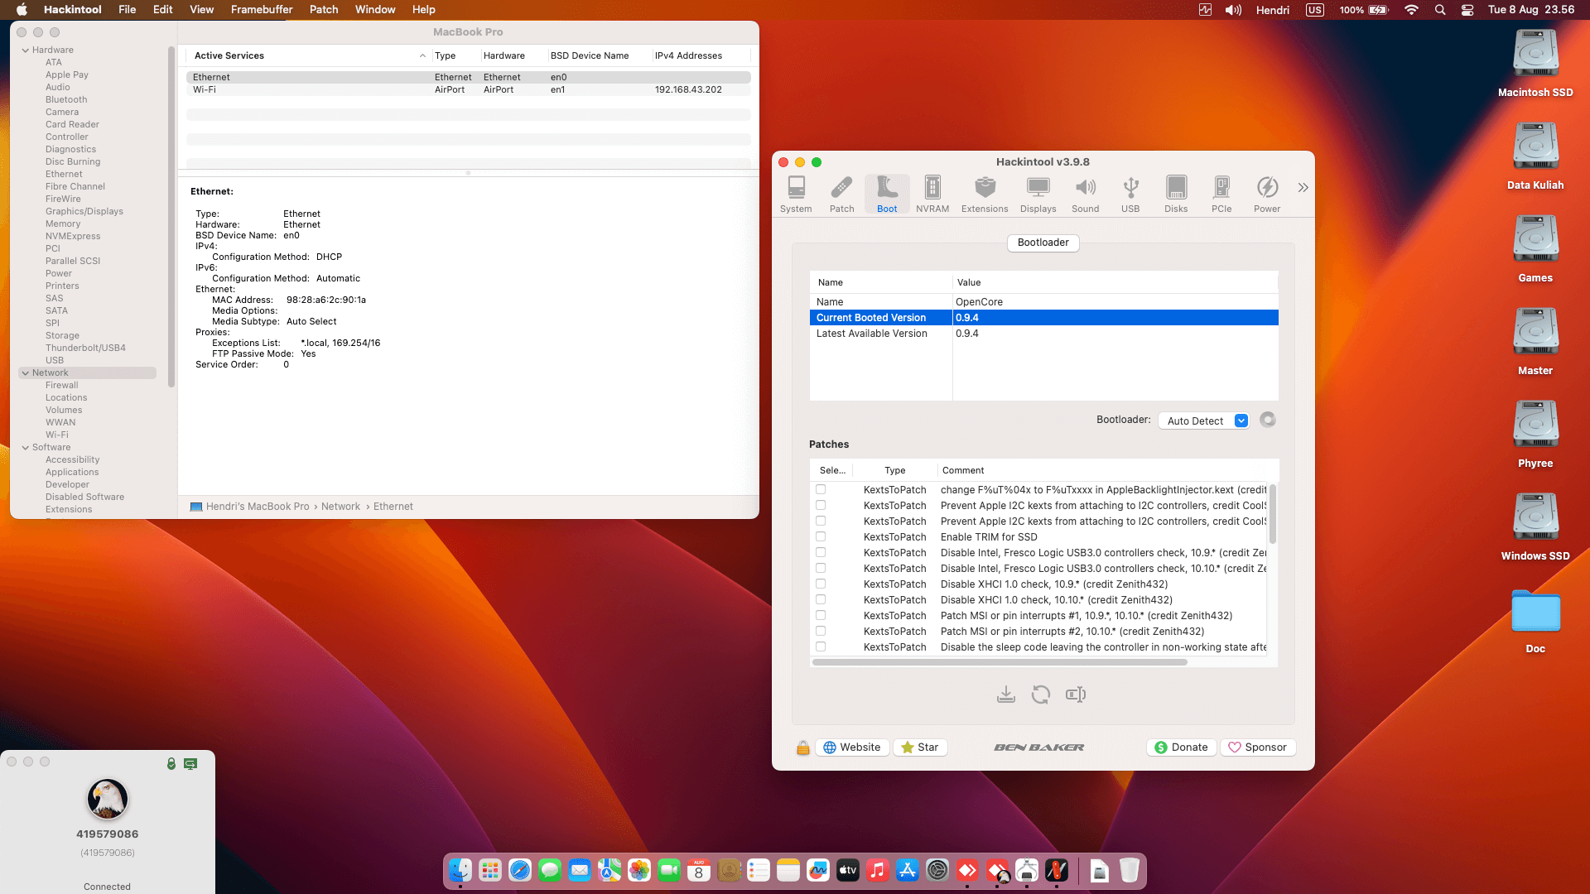This screenshot has height=894, width=1590.
Task: Select the Latest Available Version row
Action: [1043, 334]
